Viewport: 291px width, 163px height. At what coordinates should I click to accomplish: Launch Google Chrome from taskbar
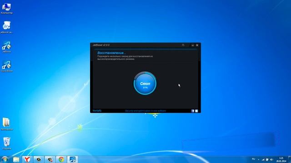point(61,159)
